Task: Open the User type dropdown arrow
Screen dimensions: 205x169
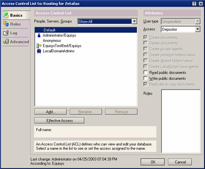Action: coord(198,22)
